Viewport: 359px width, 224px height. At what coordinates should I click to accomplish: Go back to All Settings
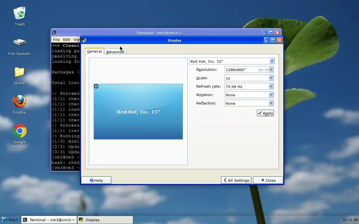[236, 180]
